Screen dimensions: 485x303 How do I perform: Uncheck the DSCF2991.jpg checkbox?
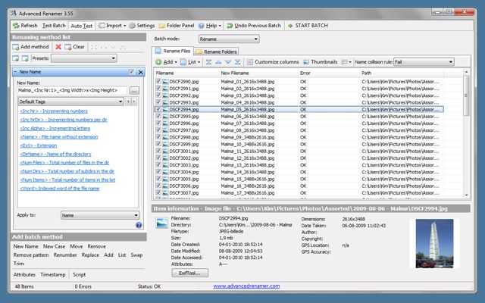pyautogui.click(x=158, y=89)
